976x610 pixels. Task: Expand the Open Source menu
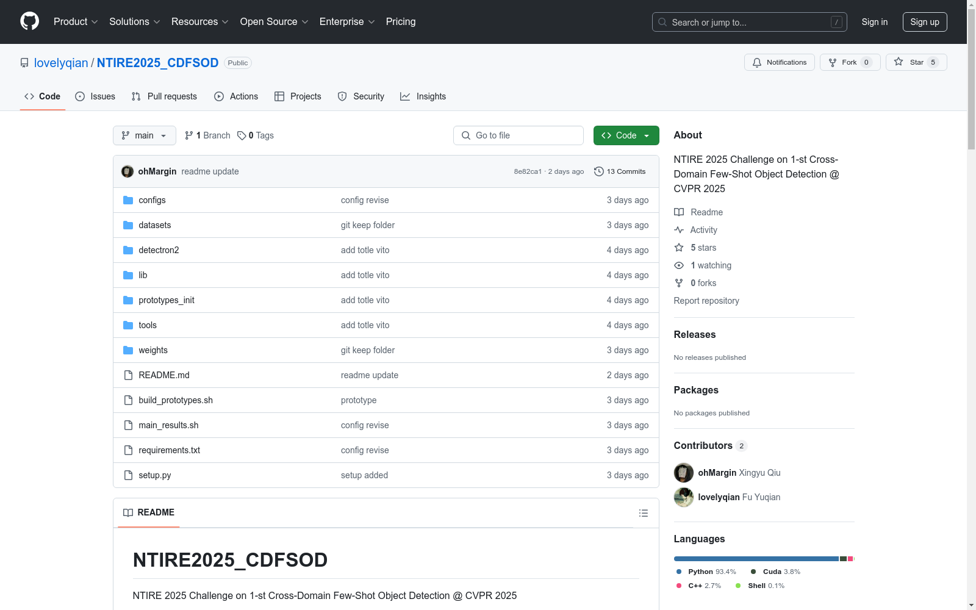point(274,22)
